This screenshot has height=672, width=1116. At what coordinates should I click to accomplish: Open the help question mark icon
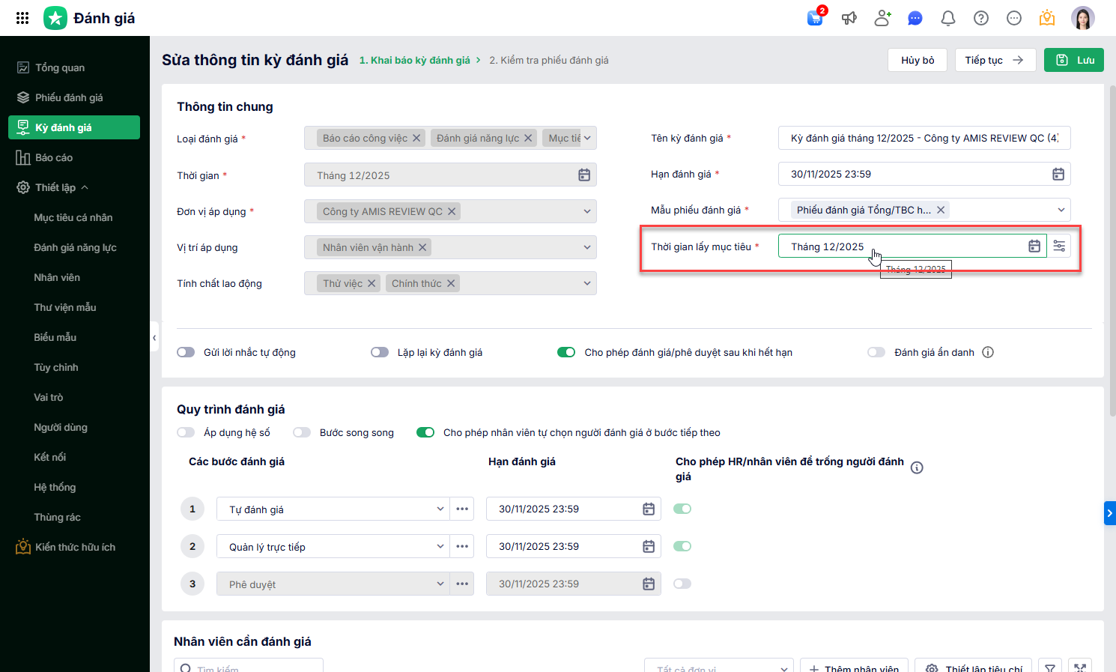(x=981, y=18)
